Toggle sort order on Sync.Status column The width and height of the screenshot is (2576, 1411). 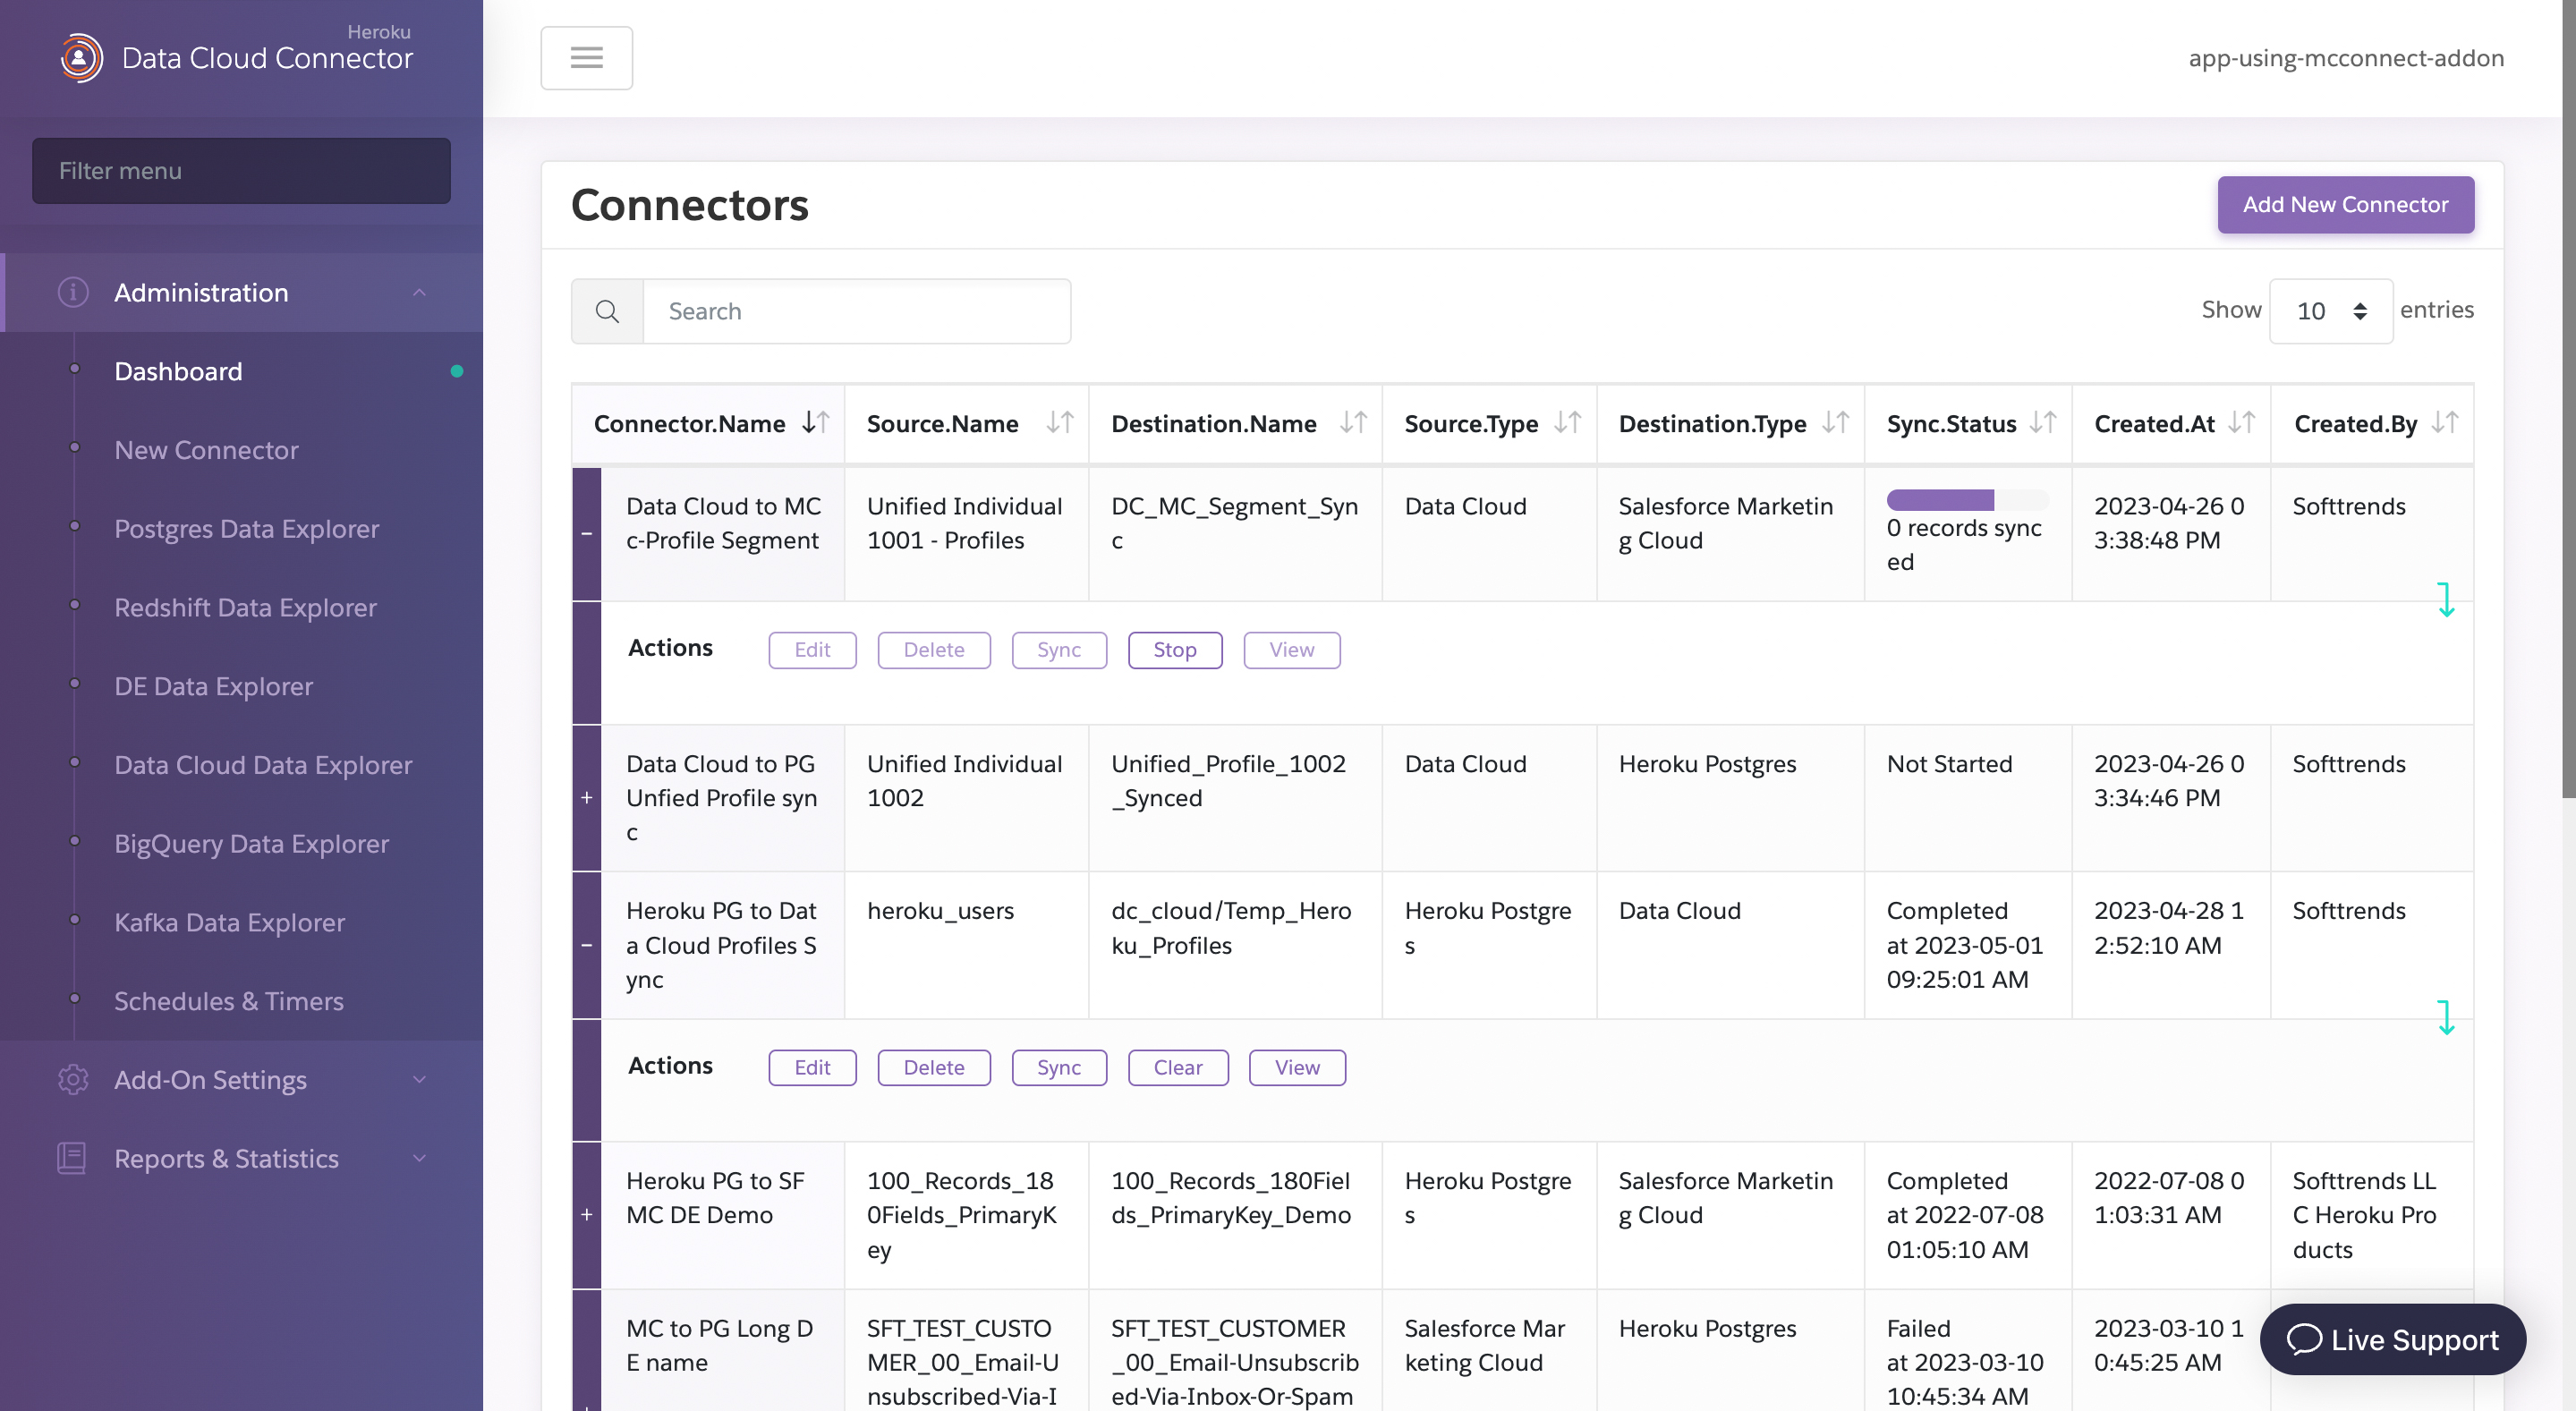2041,424
